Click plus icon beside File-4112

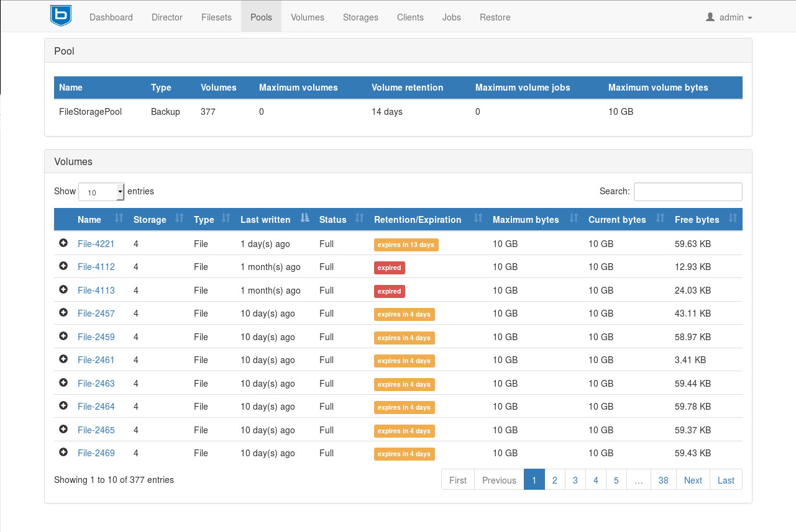[x=63, y=266]
